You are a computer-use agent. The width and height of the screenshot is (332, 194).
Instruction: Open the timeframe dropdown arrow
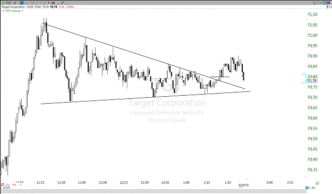[x=49, y=3]
